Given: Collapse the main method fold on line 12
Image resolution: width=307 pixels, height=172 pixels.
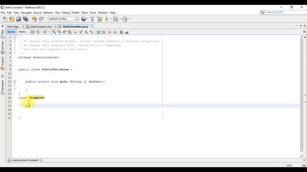Looking at the screenshot, I should [x=15, y=82].
